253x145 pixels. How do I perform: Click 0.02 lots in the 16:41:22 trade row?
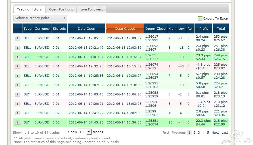[56, 113]
